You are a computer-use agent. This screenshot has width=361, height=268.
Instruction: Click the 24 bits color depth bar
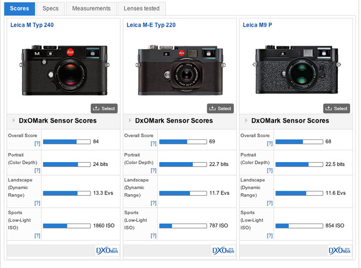[x=67, y=164]
